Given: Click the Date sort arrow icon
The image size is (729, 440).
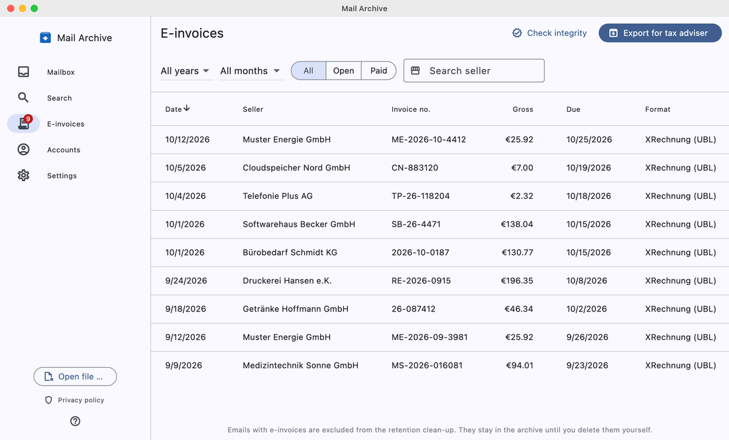Looking at the screenshot, I should coord(187,108).
